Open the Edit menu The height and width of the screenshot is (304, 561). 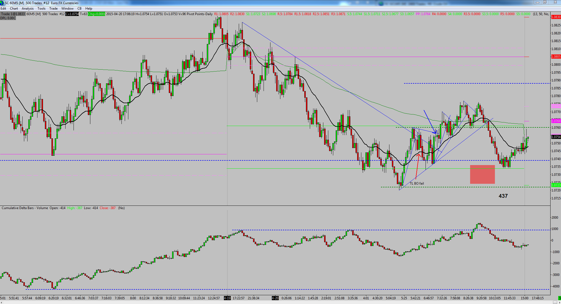coord(3,9)
